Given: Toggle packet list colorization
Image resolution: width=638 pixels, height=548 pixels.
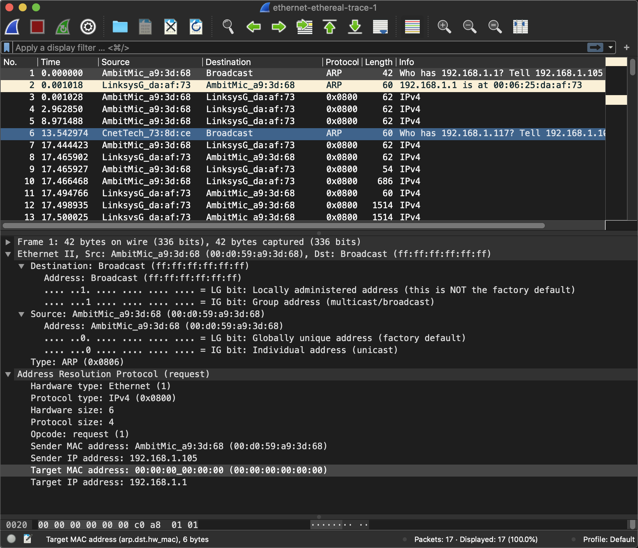Looking at the screenshot, I should tap(412, 27).
